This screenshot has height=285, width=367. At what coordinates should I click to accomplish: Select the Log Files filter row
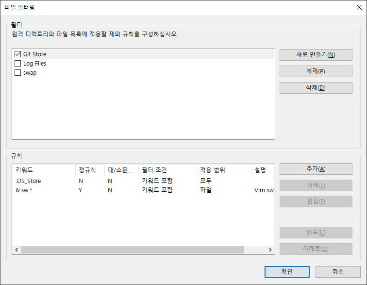(143, 64)
